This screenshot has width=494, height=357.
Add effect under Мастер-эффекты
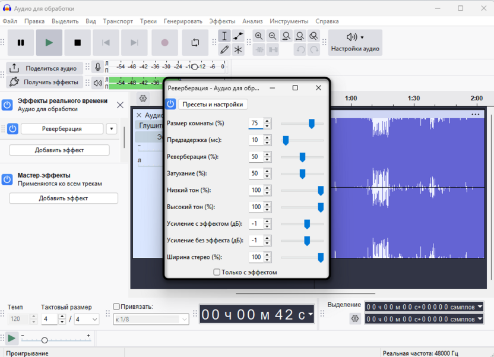point(64,198)
